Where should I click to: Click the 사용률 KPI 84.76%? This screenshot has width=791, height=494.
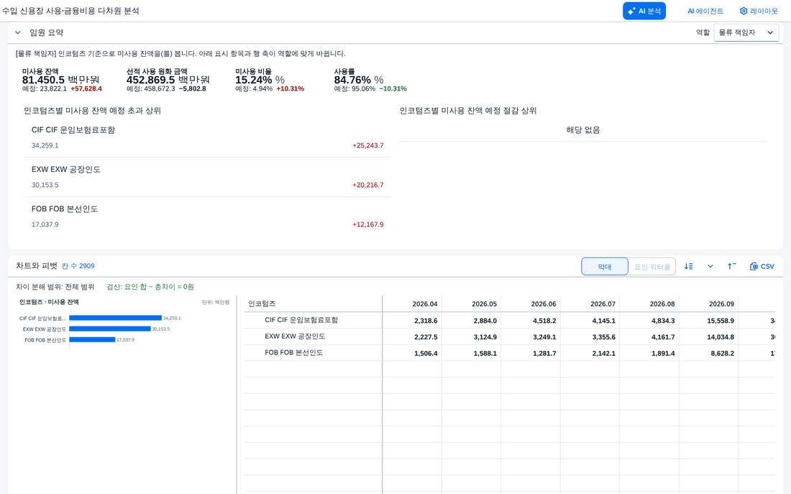coord(352,80)
